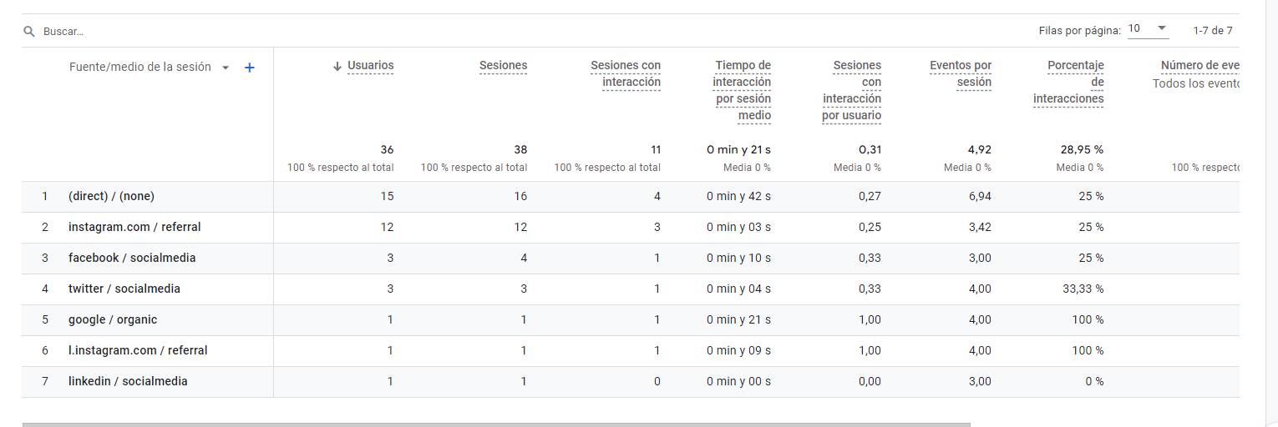Click total sessions value 38
The image size is (1278, 427).
point(520,149)
